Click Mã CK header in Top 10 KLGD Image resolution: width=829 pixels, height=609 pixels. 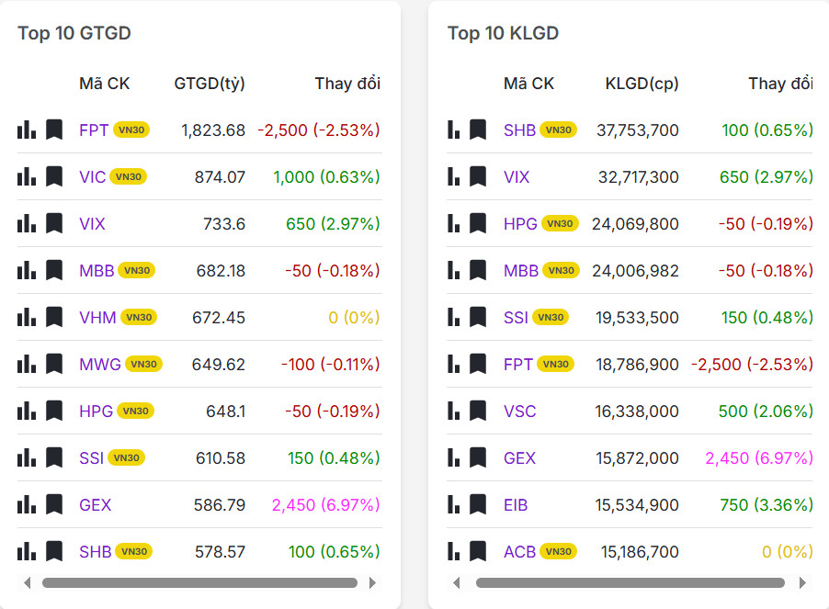point(528,84)
